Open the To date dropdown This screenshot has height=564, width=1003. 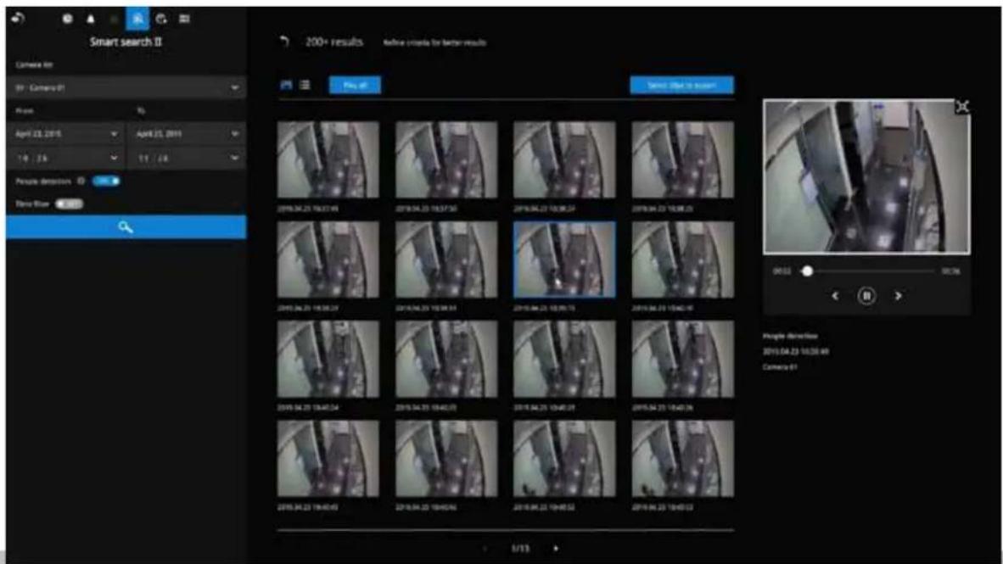[187, 134]
